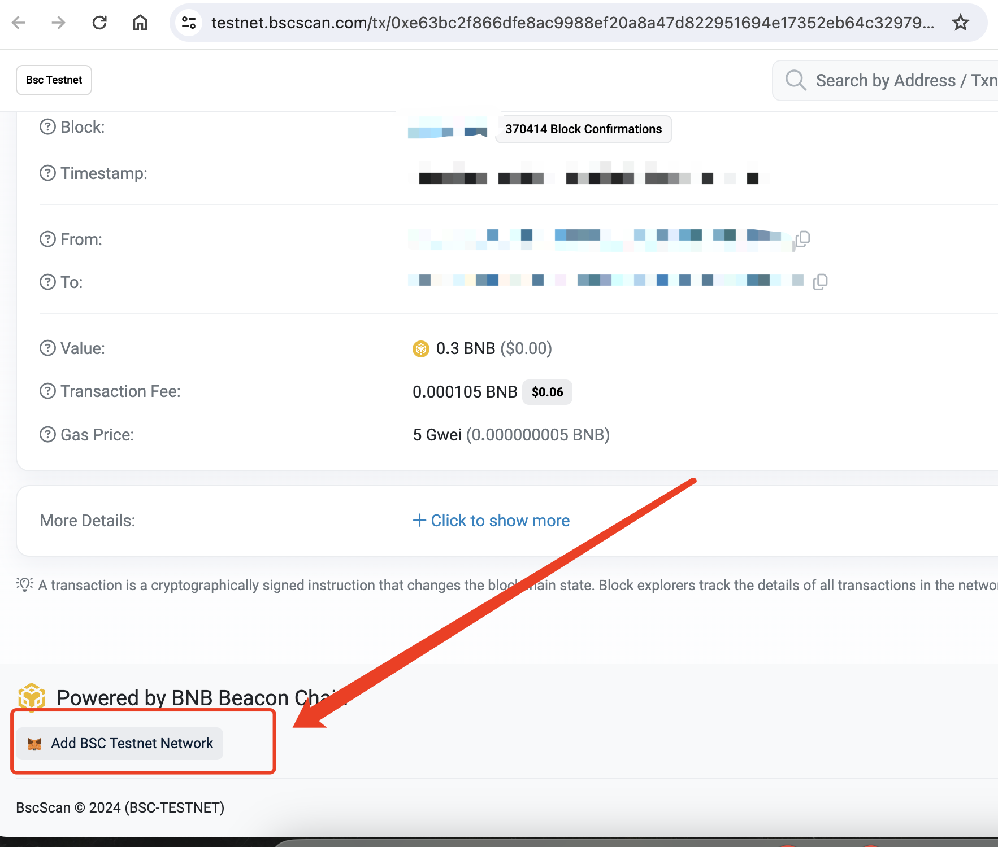Viewport: 998px width, 847px height.
Task: Copy the To address with copy icon
Action: (820, 281)
